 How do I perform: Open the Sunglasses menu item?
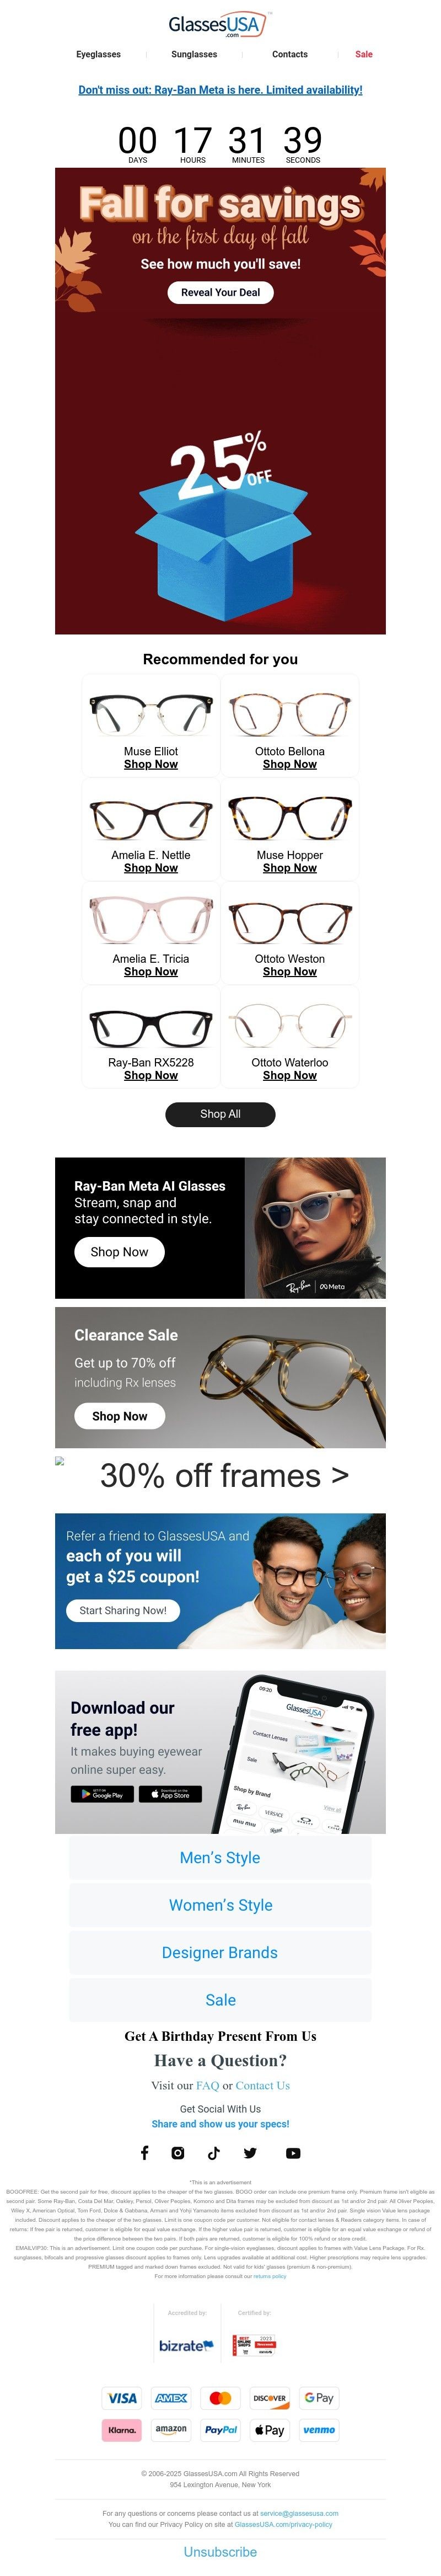point(194,54)
